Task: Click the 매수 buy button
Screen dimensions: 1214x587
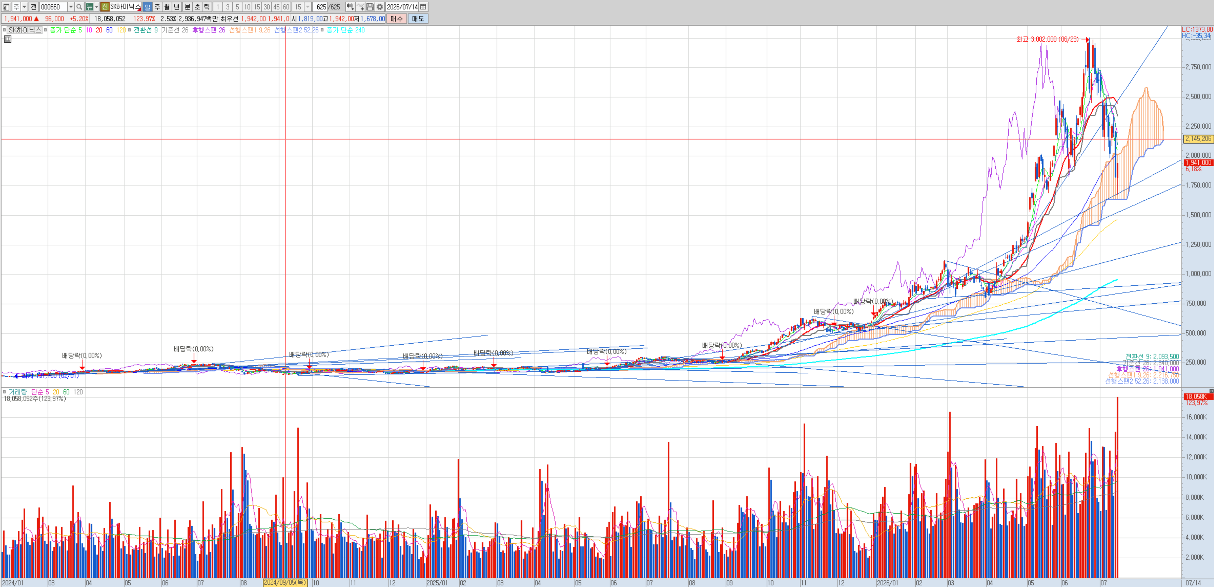Action: click(397, 19)
